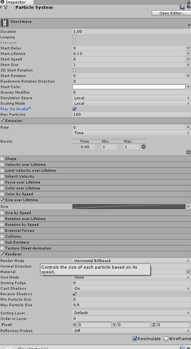The height and width of the screenshot is (349, 191).
Task: Remove the burst entry with minus icon
Action: 144,147
